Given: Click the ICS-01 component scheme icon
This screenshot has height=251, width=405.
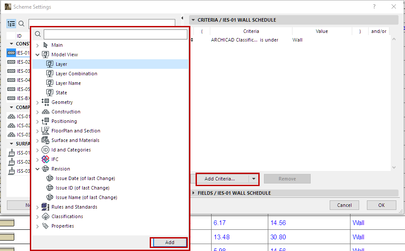Looking at the screenshot, I should point(11,116).
